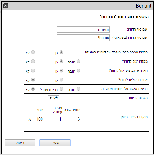Select 'לא' for 'מפקח יכול לדווח' row
Image resolution: width=154 pixels, height=155 pixels.
(33, 61)
